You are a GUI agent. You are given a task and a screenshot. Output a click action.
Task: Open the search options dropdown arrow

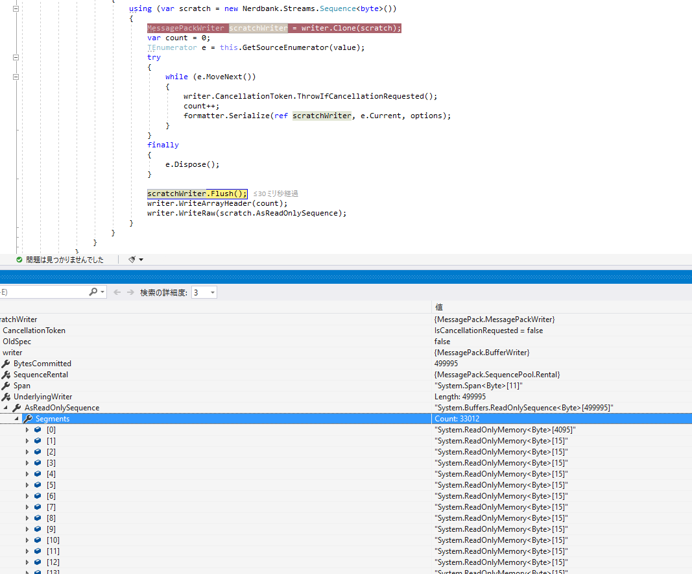pyautogui.click(x=102, y=292)
